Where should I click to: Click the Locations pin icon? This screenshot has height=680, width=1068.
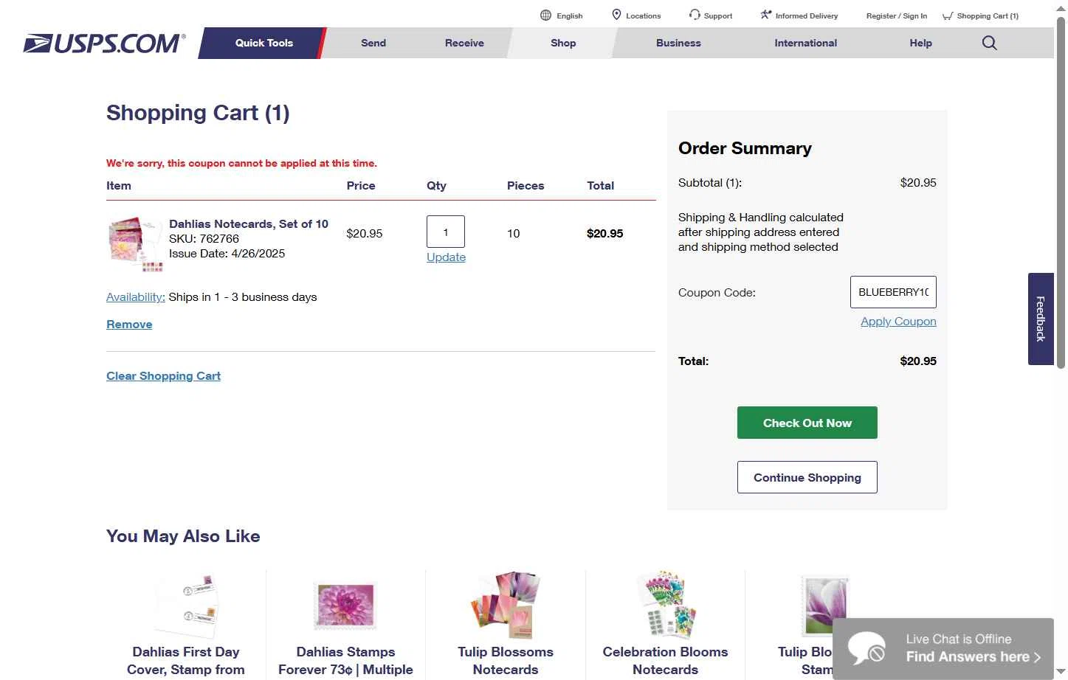click(x=616, y=15)
